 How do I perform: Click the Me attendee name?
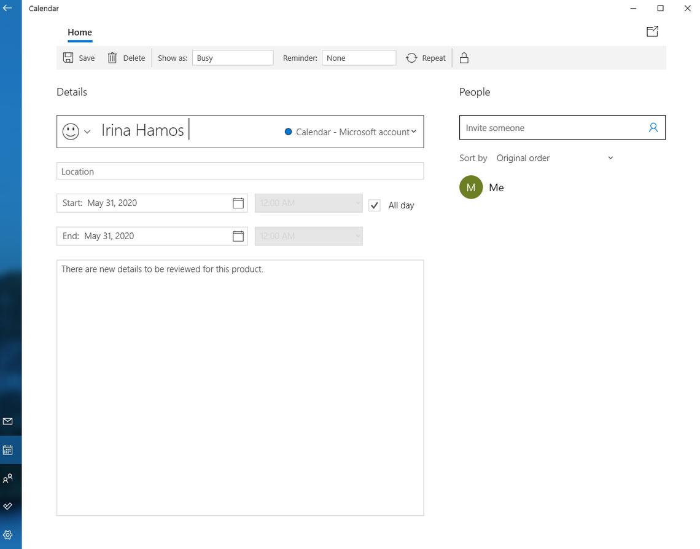click(496, 188)
